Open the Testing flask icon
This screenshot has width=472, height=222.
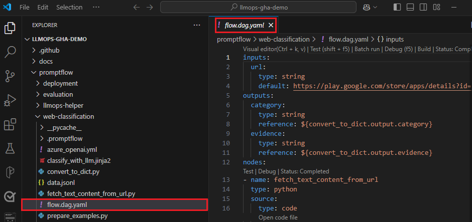(10, 148)
